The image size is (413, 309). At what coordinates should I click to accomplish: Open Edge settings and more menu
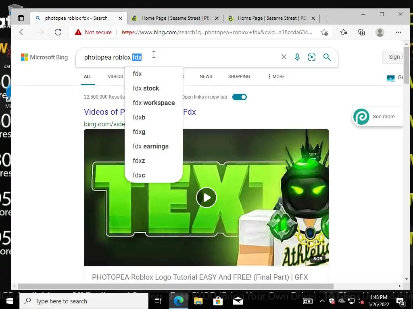coord(398,32)
